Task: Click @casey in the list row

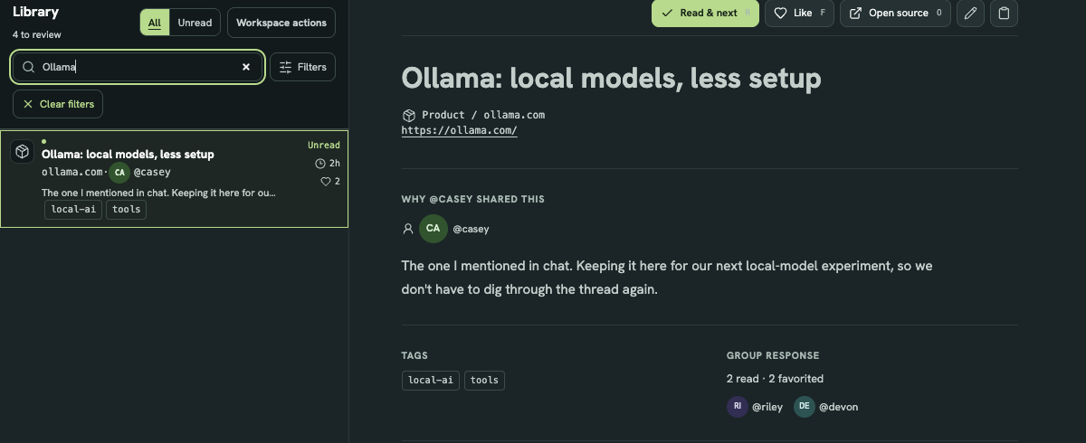Action: coord(152,172)
